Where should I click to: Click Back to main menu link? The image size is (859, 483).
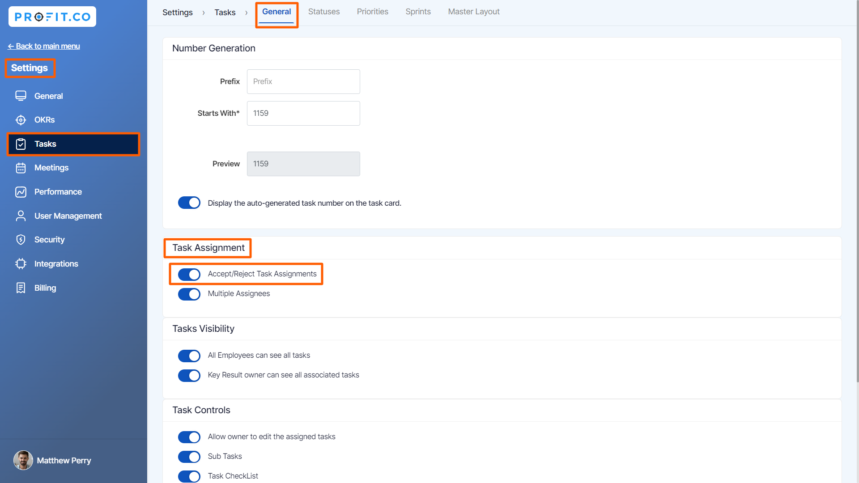(x=44, y=46)
